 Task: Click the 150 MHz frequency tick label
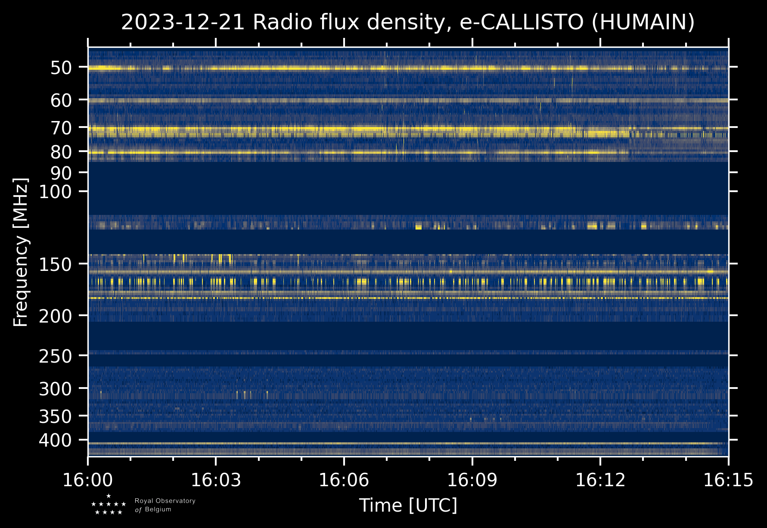pos(55,264)
